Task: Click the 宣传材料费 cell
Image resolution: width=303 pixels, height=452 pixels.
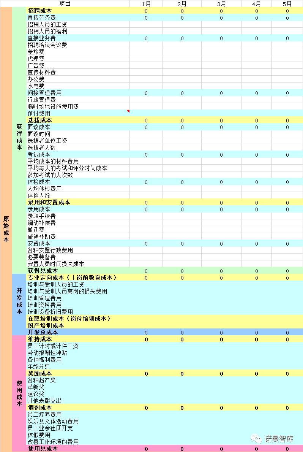Action: tap(78, 72)
